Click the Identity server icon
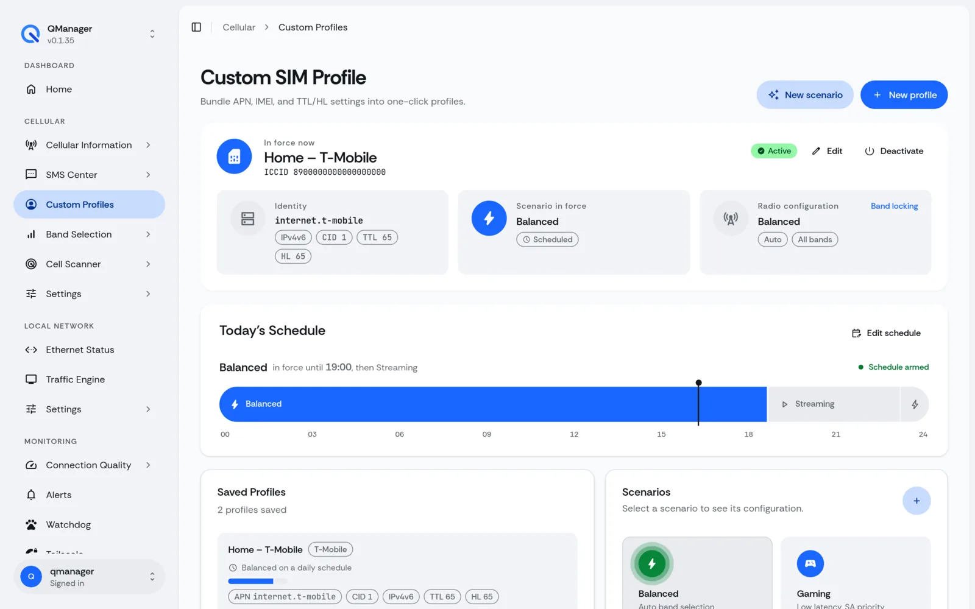The width and height of the screenshot is (975, 609). pos(248,218)
